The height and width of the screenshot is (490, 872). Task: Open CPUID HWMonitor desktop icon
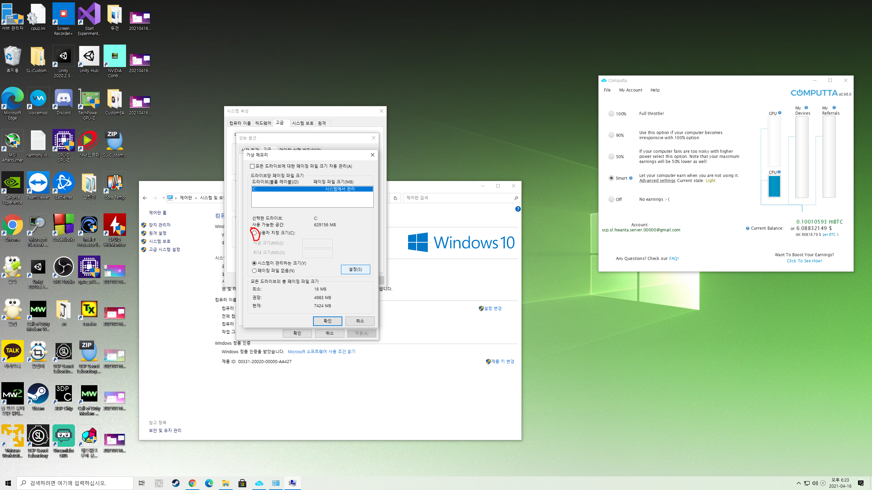coord(114,231)
